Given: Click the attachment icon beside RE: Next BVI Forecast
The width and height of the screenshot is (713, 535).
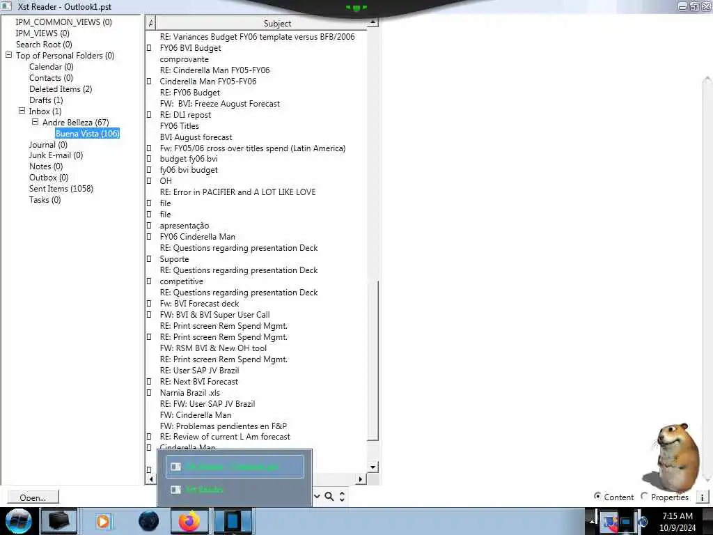Looking at the screenshot, I should click(149, 382).
